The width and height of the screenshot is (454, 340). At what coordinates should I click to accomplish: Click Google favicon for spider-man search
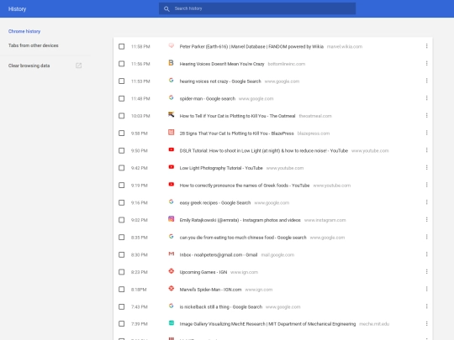pyautogui.click(x=172, y=97)
